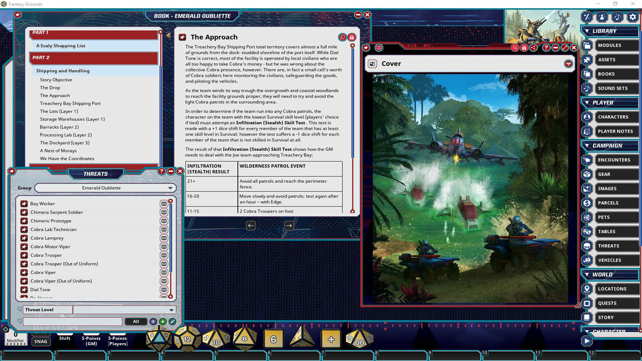Toggle the radial menu icon beside Cobra Trooper
The height and width of the screenshot is (361, 642).
point(164,255)
